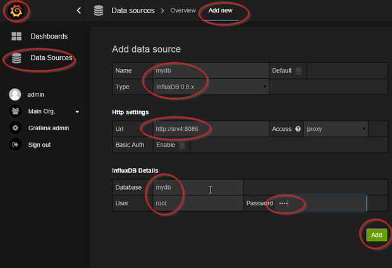Image resolution: width=392 pixels, height=268 pixels.
Task: Focus the Password input field
Action: point(321,203)
